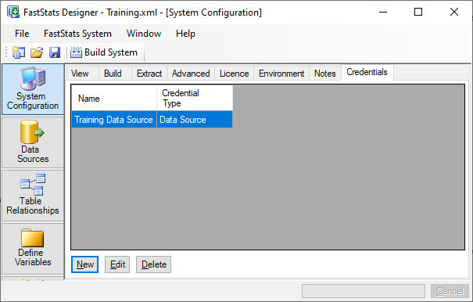473x302 pixels.
Task: Click the New credential button
Action: [x=85, y=264]
